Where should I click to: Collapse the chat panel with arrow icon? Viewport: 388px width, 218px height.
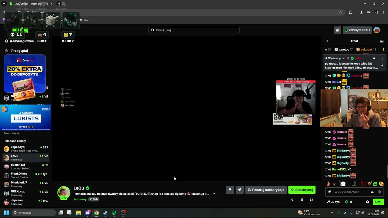tap(327, 41)
